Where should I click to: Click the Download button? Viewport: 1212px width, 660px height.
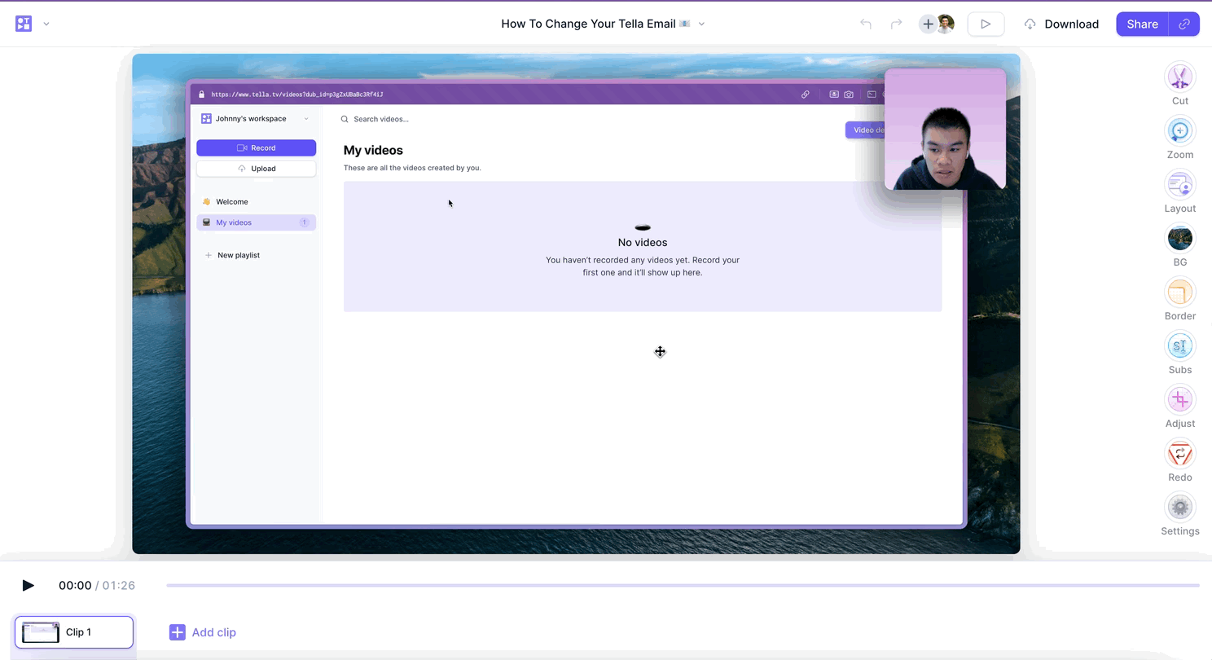[x=1062, y=24]
